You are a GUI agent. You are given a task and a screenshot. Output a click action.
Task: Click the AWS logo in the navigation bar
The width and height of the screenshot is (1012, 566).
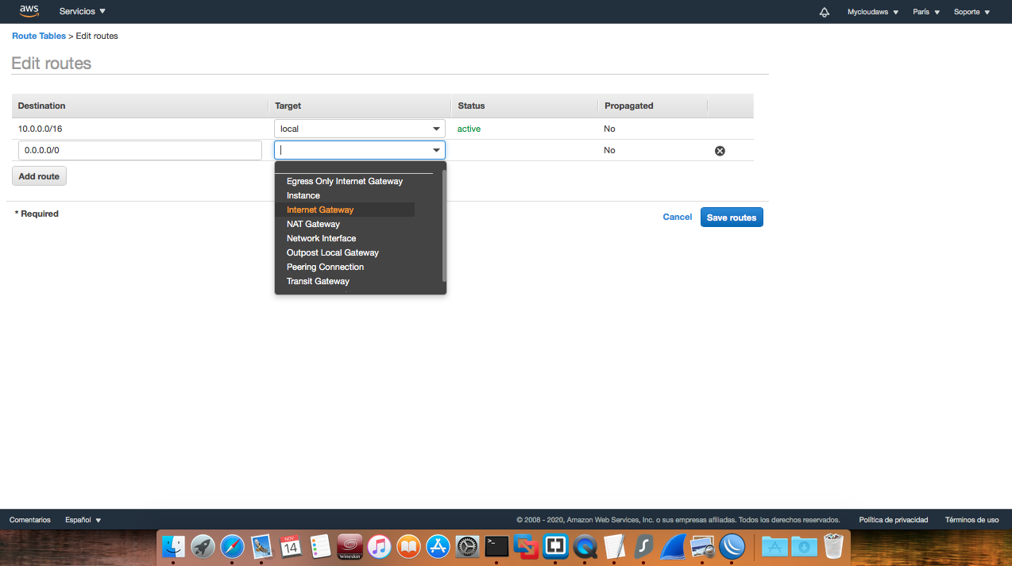point(29,11)
